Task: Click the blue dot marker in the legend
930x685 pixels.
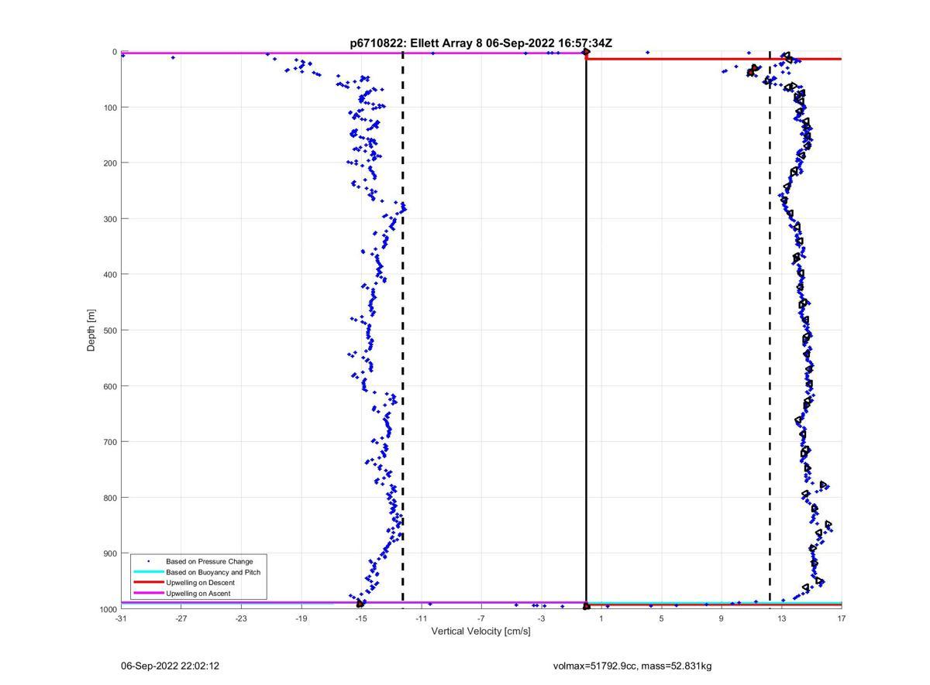Action: (149, 561)
